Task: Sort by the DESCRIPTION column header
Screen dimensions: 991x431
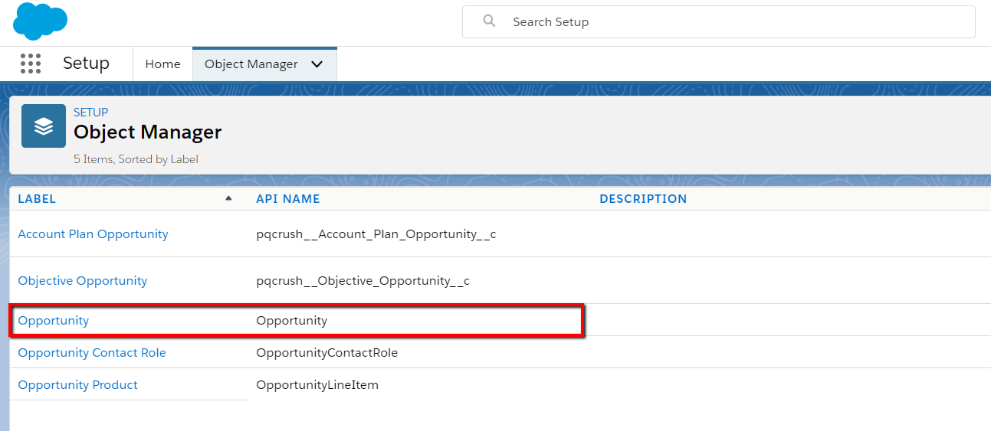Action: click(643, 199)
